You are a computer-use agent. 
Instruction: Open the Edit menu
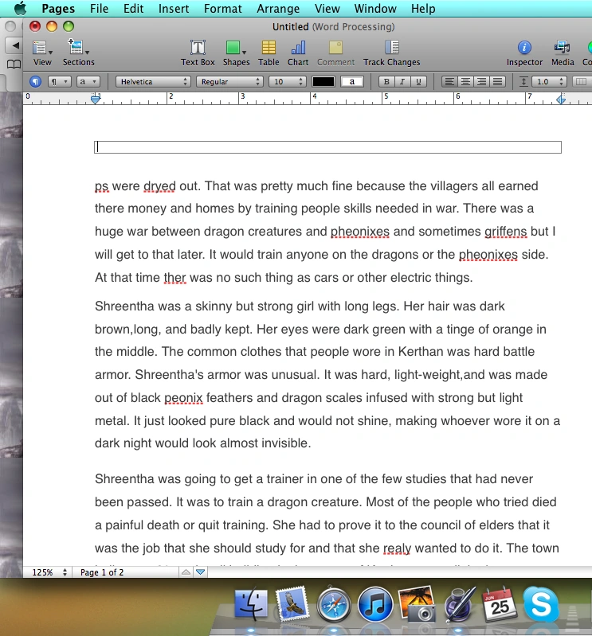(x=133, y=9)
